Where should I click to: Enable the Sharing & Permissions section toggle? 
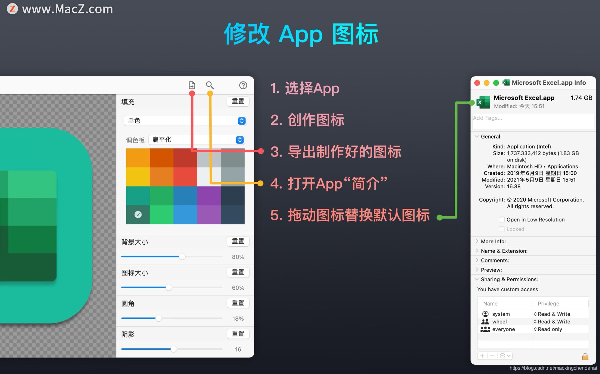(x=476, y=279)
